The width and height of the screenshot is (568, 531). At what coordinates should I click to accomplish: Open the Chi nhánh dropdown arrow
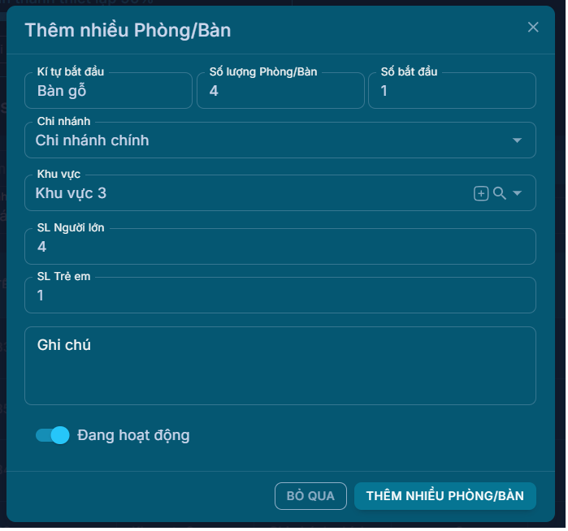tap(518, 140)
